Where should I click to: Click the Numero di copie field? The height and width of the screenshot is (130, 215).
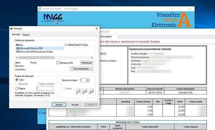(83, 80)
